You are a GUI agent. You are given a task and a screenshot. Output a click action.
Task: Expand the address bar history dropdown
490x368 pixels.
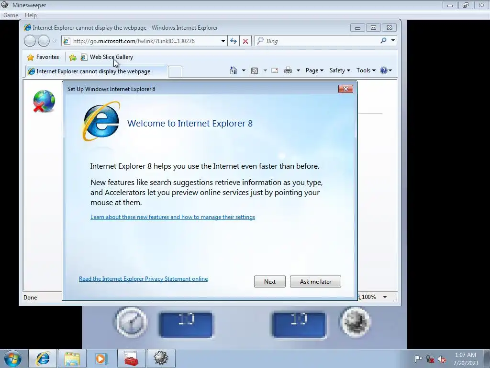tap(223, 41)
